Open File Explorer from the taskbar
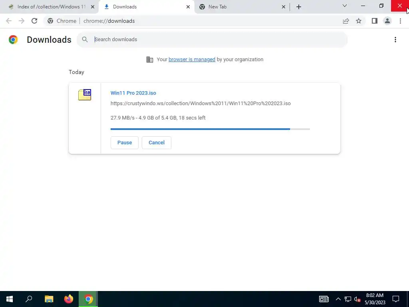 click(49, 299)
